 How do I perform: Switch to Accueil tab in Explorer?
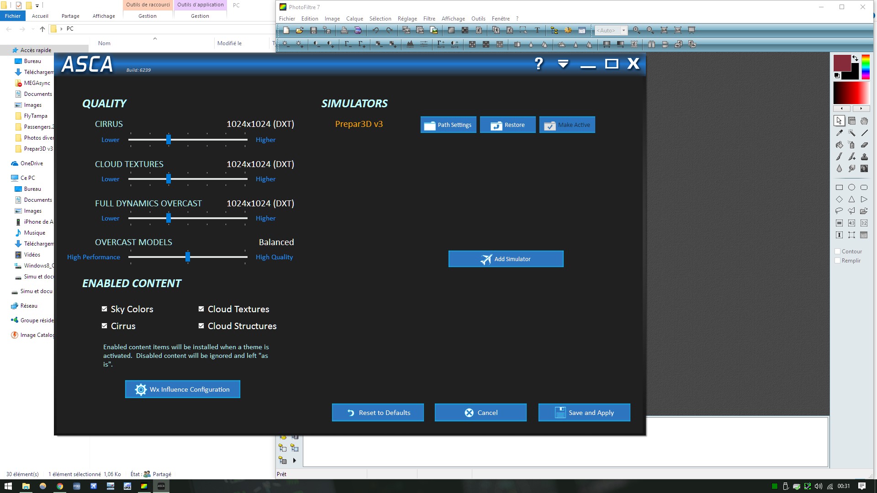[x=40, y=16]
